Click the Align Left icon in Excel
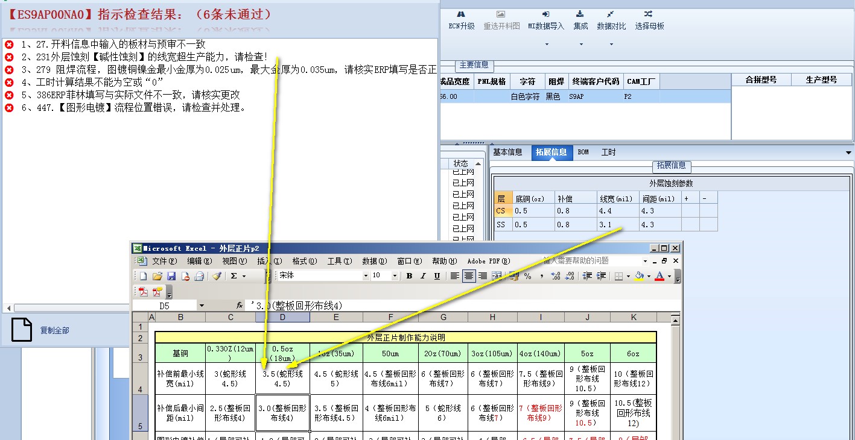The height and width of the screenshot is (440, 855). tap(455, 276)
